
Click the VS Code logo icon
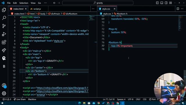3,3
